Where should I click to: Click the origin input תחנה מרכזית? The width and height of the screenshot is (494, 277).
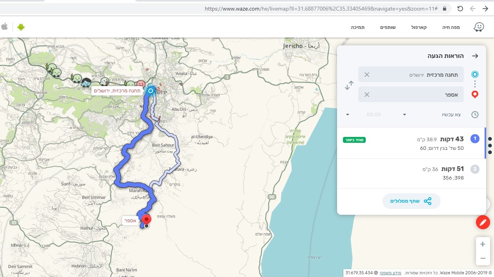click(411, 74)
